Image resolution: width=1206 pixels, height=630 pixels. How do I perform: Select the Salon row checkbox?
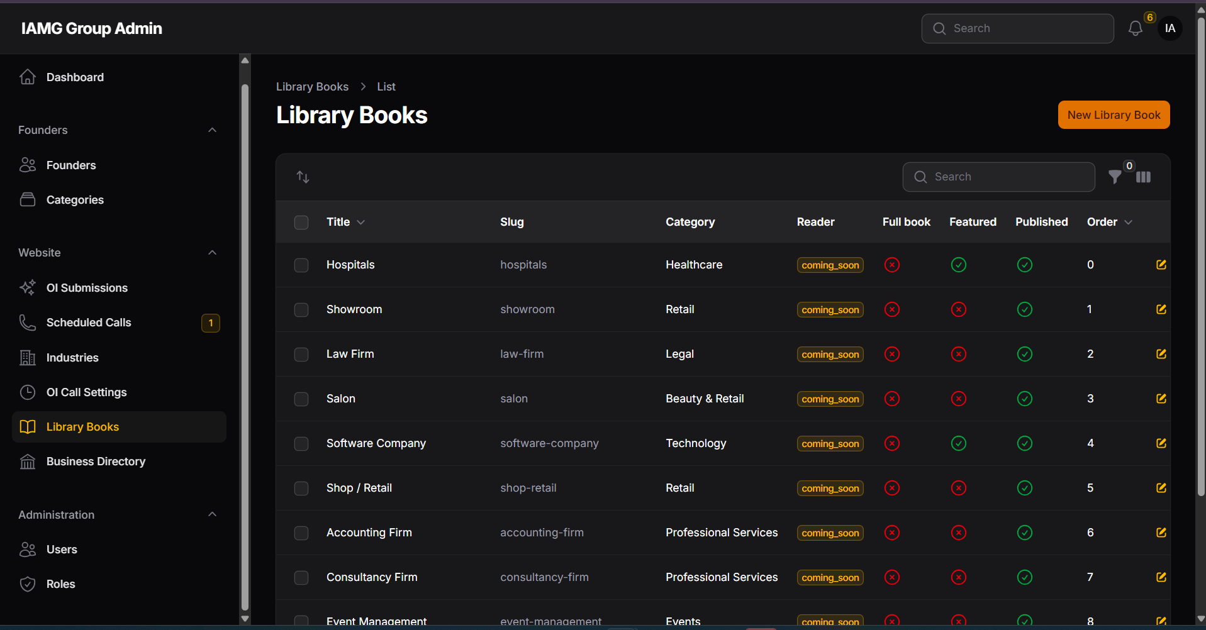(x=301, y=399)
